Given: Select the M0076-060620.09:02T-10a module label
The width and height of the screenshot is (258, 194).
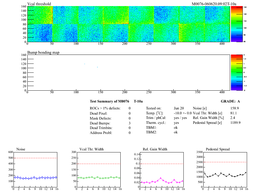Looking at the screenshot, I should pos(214,4).
